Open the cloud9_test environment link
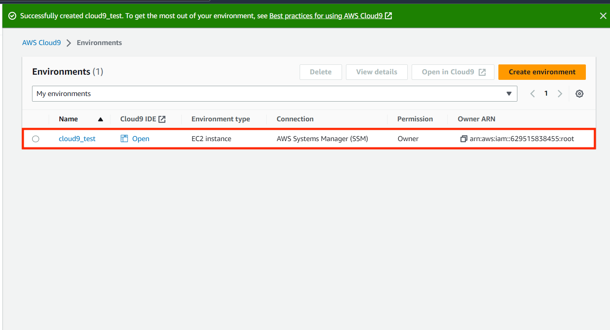610x330 pixels. pos(77,139)
